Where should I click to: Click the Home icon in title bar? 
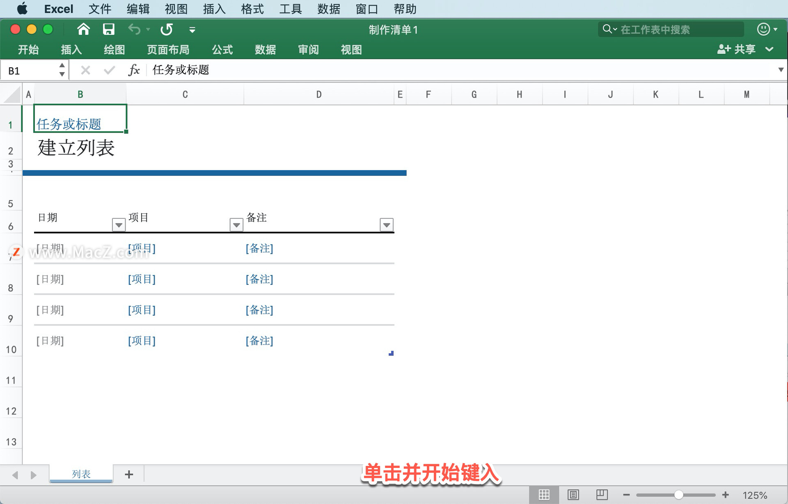[x=83, y=30]
